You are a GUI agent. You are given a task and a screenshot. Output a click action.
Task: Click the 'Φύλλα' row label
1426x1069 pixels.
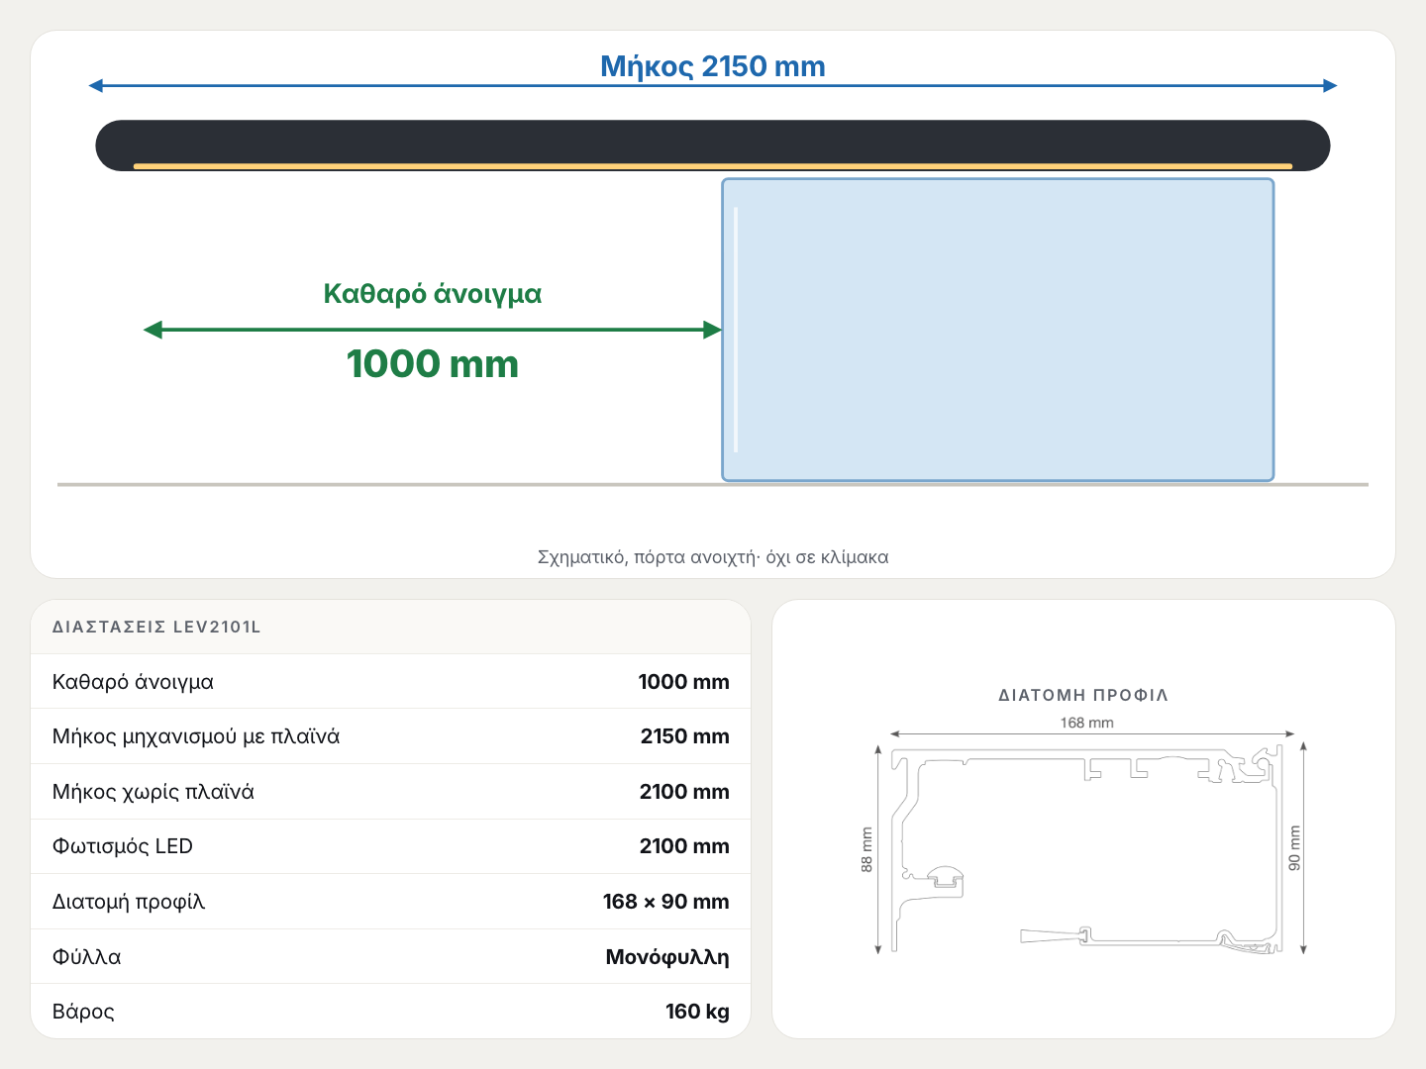tap(87, 957)
